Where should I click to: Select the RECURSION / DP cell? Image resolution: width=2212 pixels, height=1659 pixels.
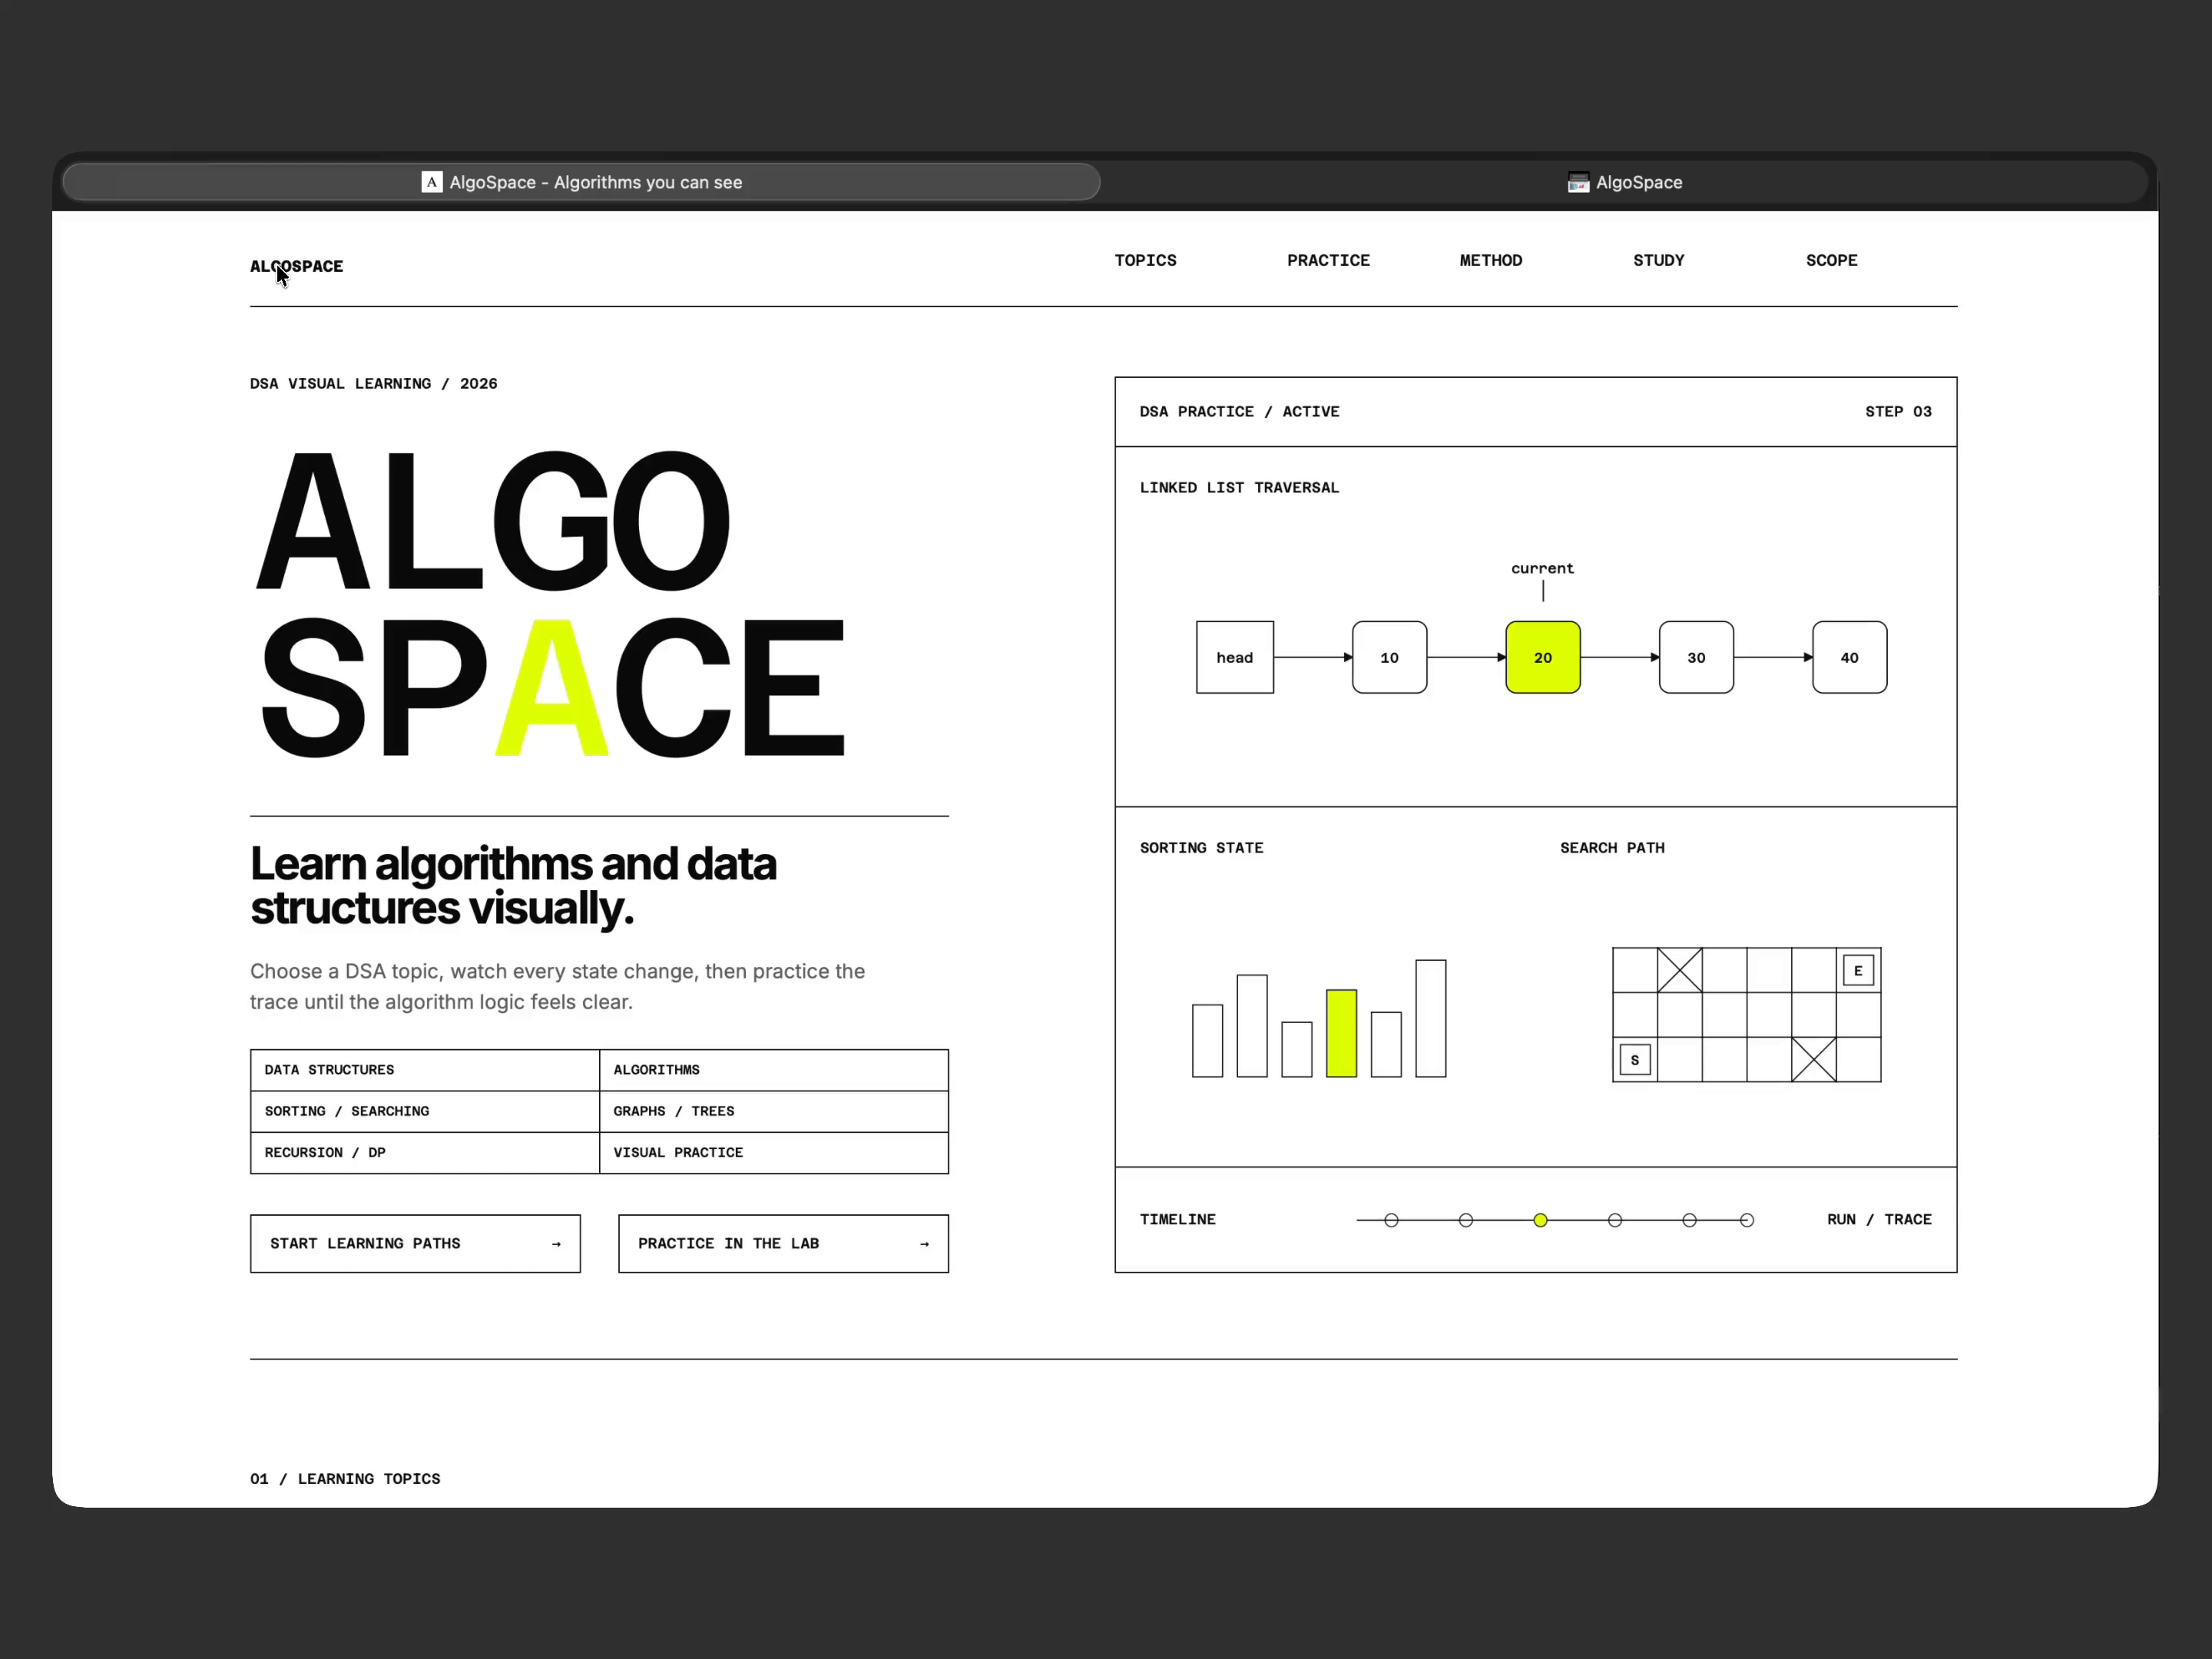pyautogui.click(x=425, y=1152)
